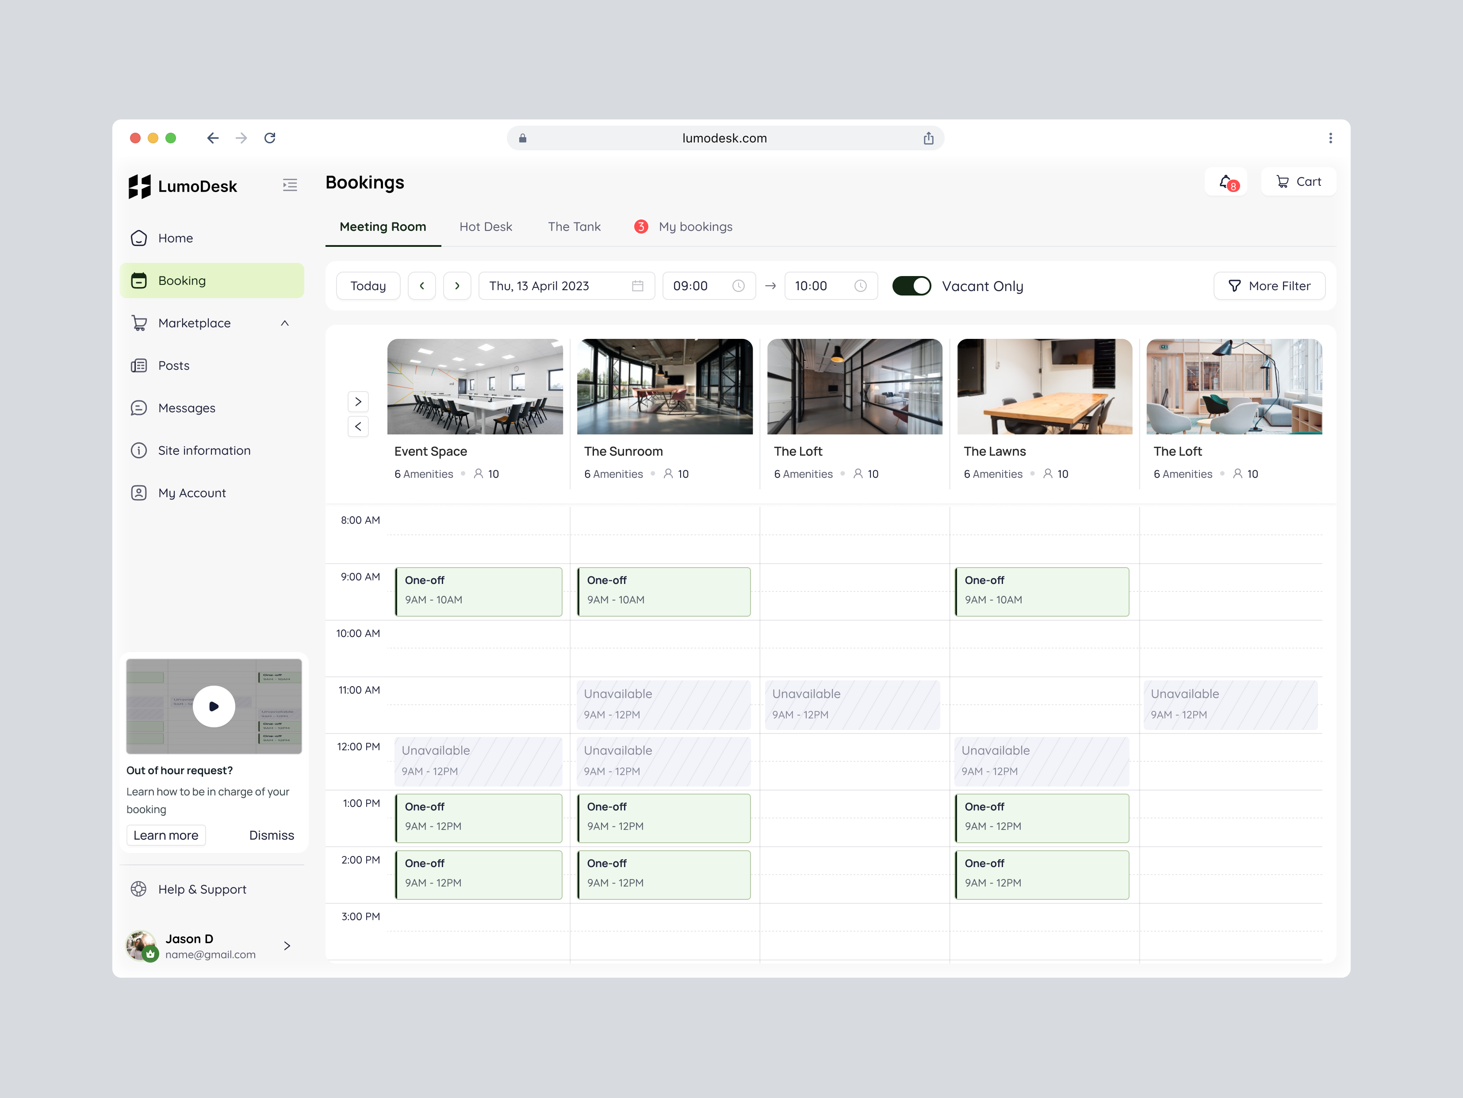
Task: Open Help & Support
Action: (202, 889)
